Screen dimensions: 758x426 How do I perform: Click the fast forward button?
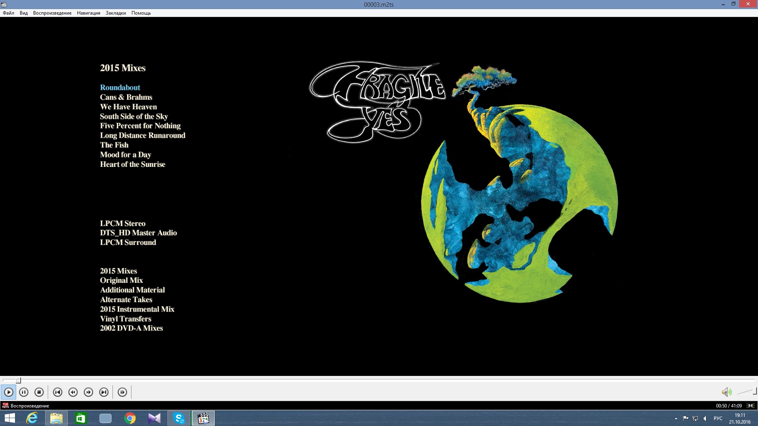pos(88,392)
